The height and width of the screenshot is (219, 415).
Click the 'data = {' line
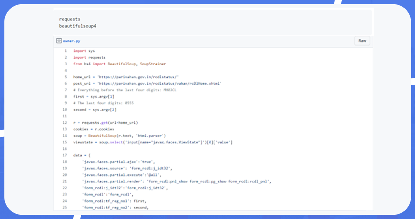[x=81, y=155]
